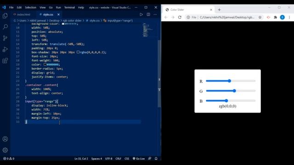The image size is (294, 165).
Task: Click 'Users' in the breadcrumb path
Action: point(23,21)
